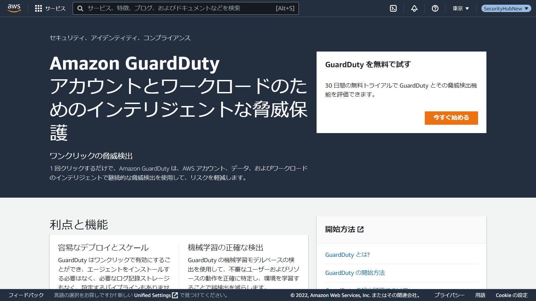Open フィードバック in the footer
This screenshot has width=536, height=301.
26,295
